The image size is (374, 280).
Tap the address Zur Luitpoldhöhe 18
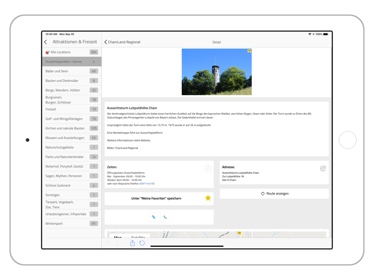point(233,177)
